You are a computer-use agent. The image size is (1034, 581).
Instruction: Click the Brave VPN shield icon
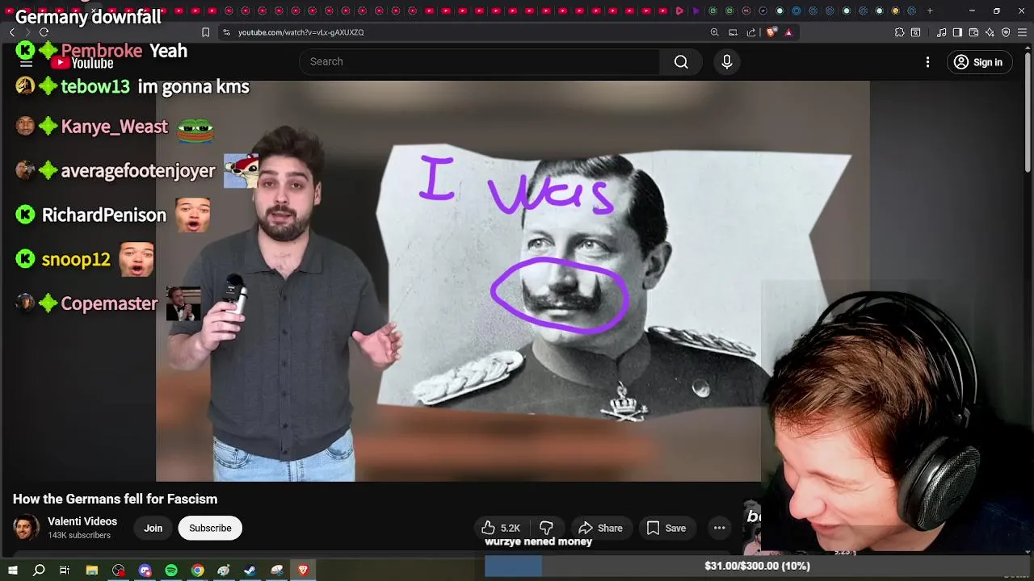point(1006,32)
